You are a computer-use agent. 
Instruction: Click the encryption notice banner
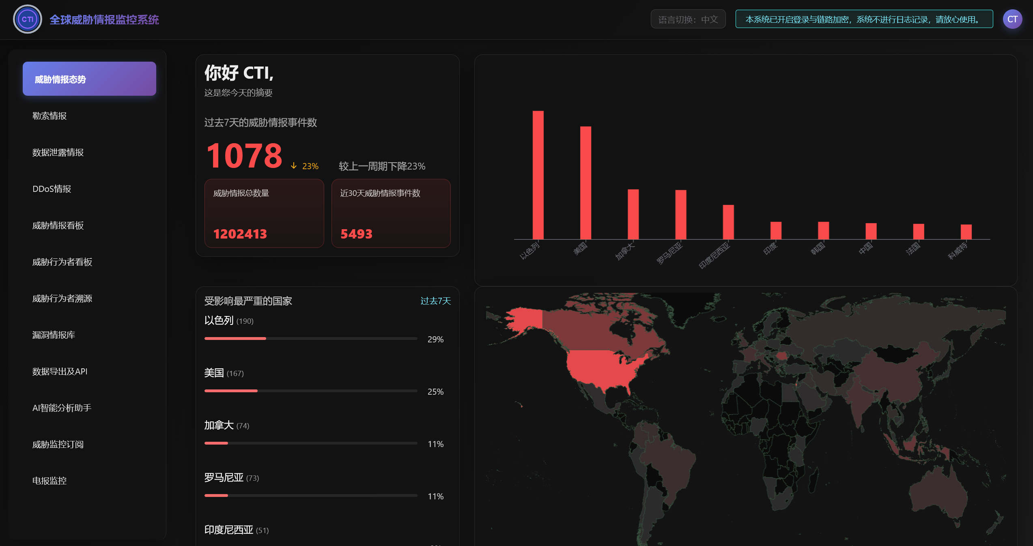tap(864, 19)
